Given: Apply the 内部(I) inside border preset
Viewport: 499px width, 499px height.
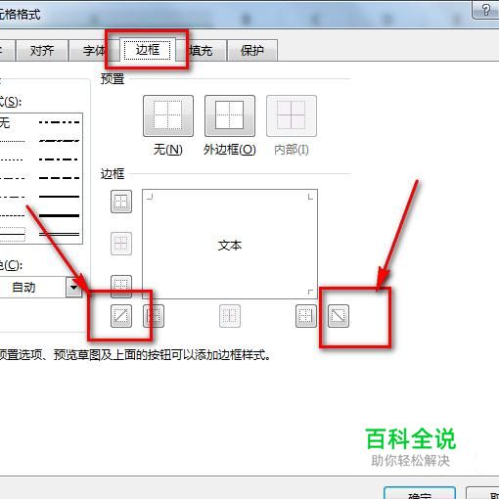Looking at the screenshot, I should coord(292,115).
